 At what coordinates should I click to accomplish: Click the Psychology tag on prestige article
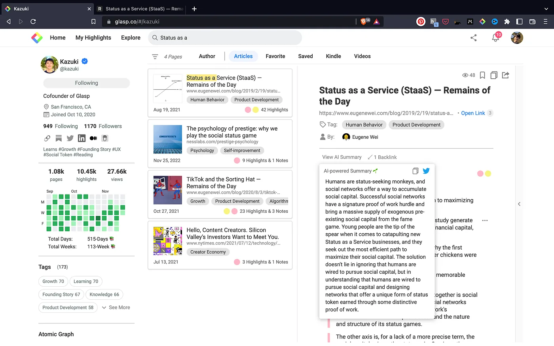pyautogui.click(x=202, y=150)
